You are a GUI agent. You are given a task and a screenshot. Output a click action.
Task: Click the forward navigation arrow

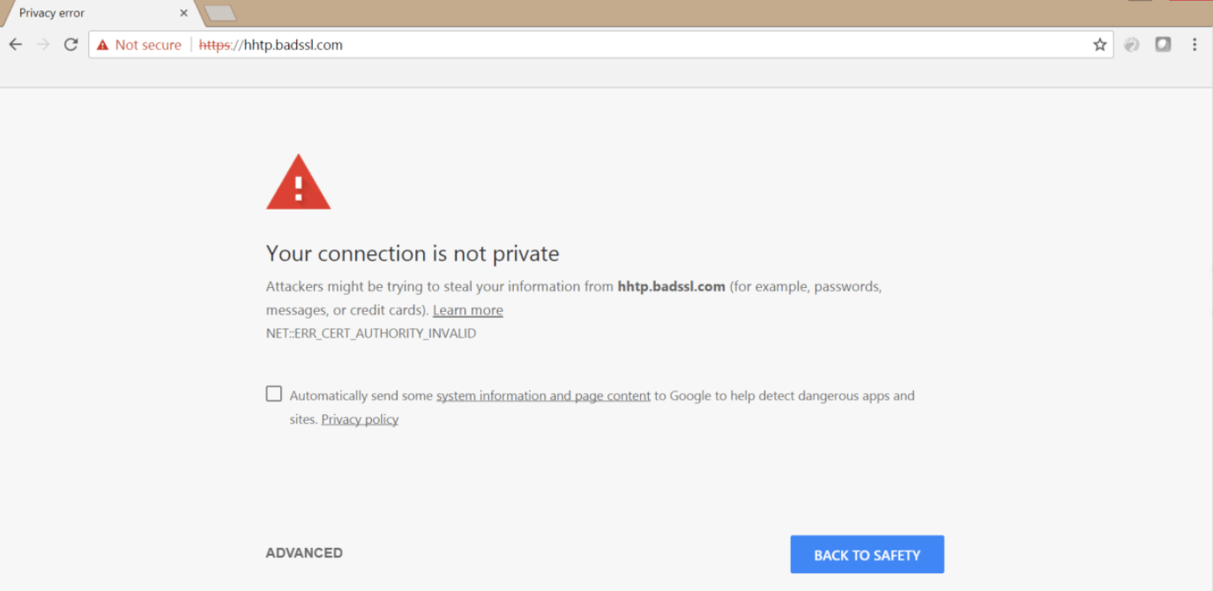(x=42, y=44)
